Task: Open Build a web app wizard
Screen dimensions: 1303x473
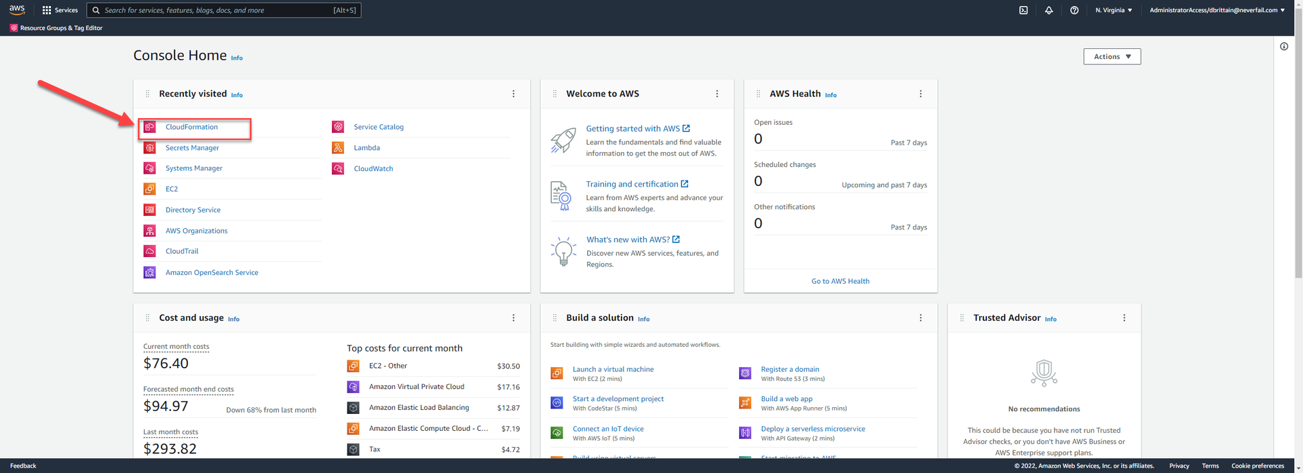Action: click(787, 399)
